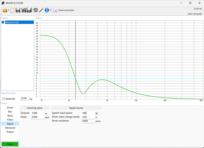The height and width of the screenshot is (148, 204).
Task: Open the Cone excursion graph type selector
Action: (x=64, y=10)
